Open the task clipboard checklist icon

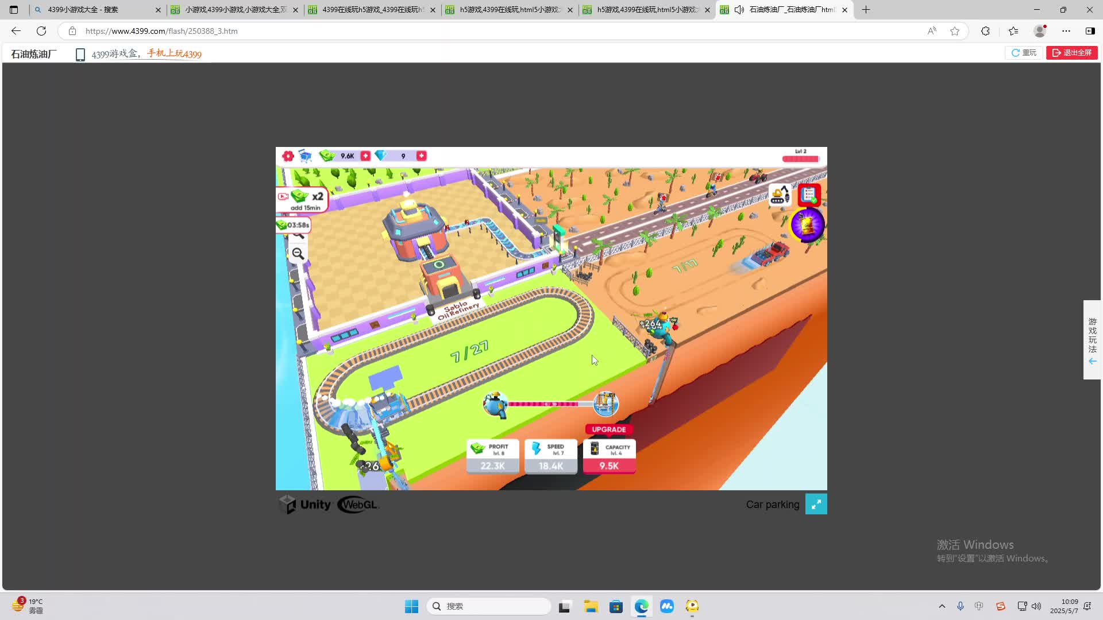tap(809, 195)
